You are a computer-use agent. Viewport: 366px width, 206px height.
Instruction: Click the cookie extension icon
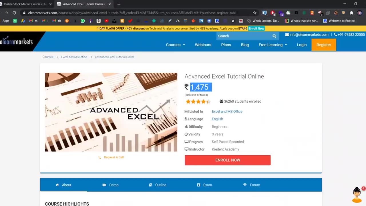[x=336, y=13]
